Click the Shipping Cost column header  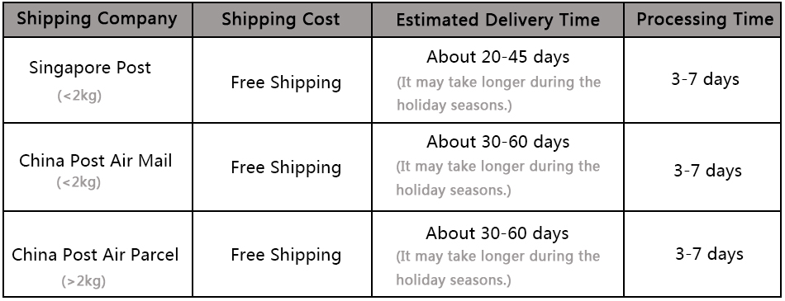tap(281, 20)
